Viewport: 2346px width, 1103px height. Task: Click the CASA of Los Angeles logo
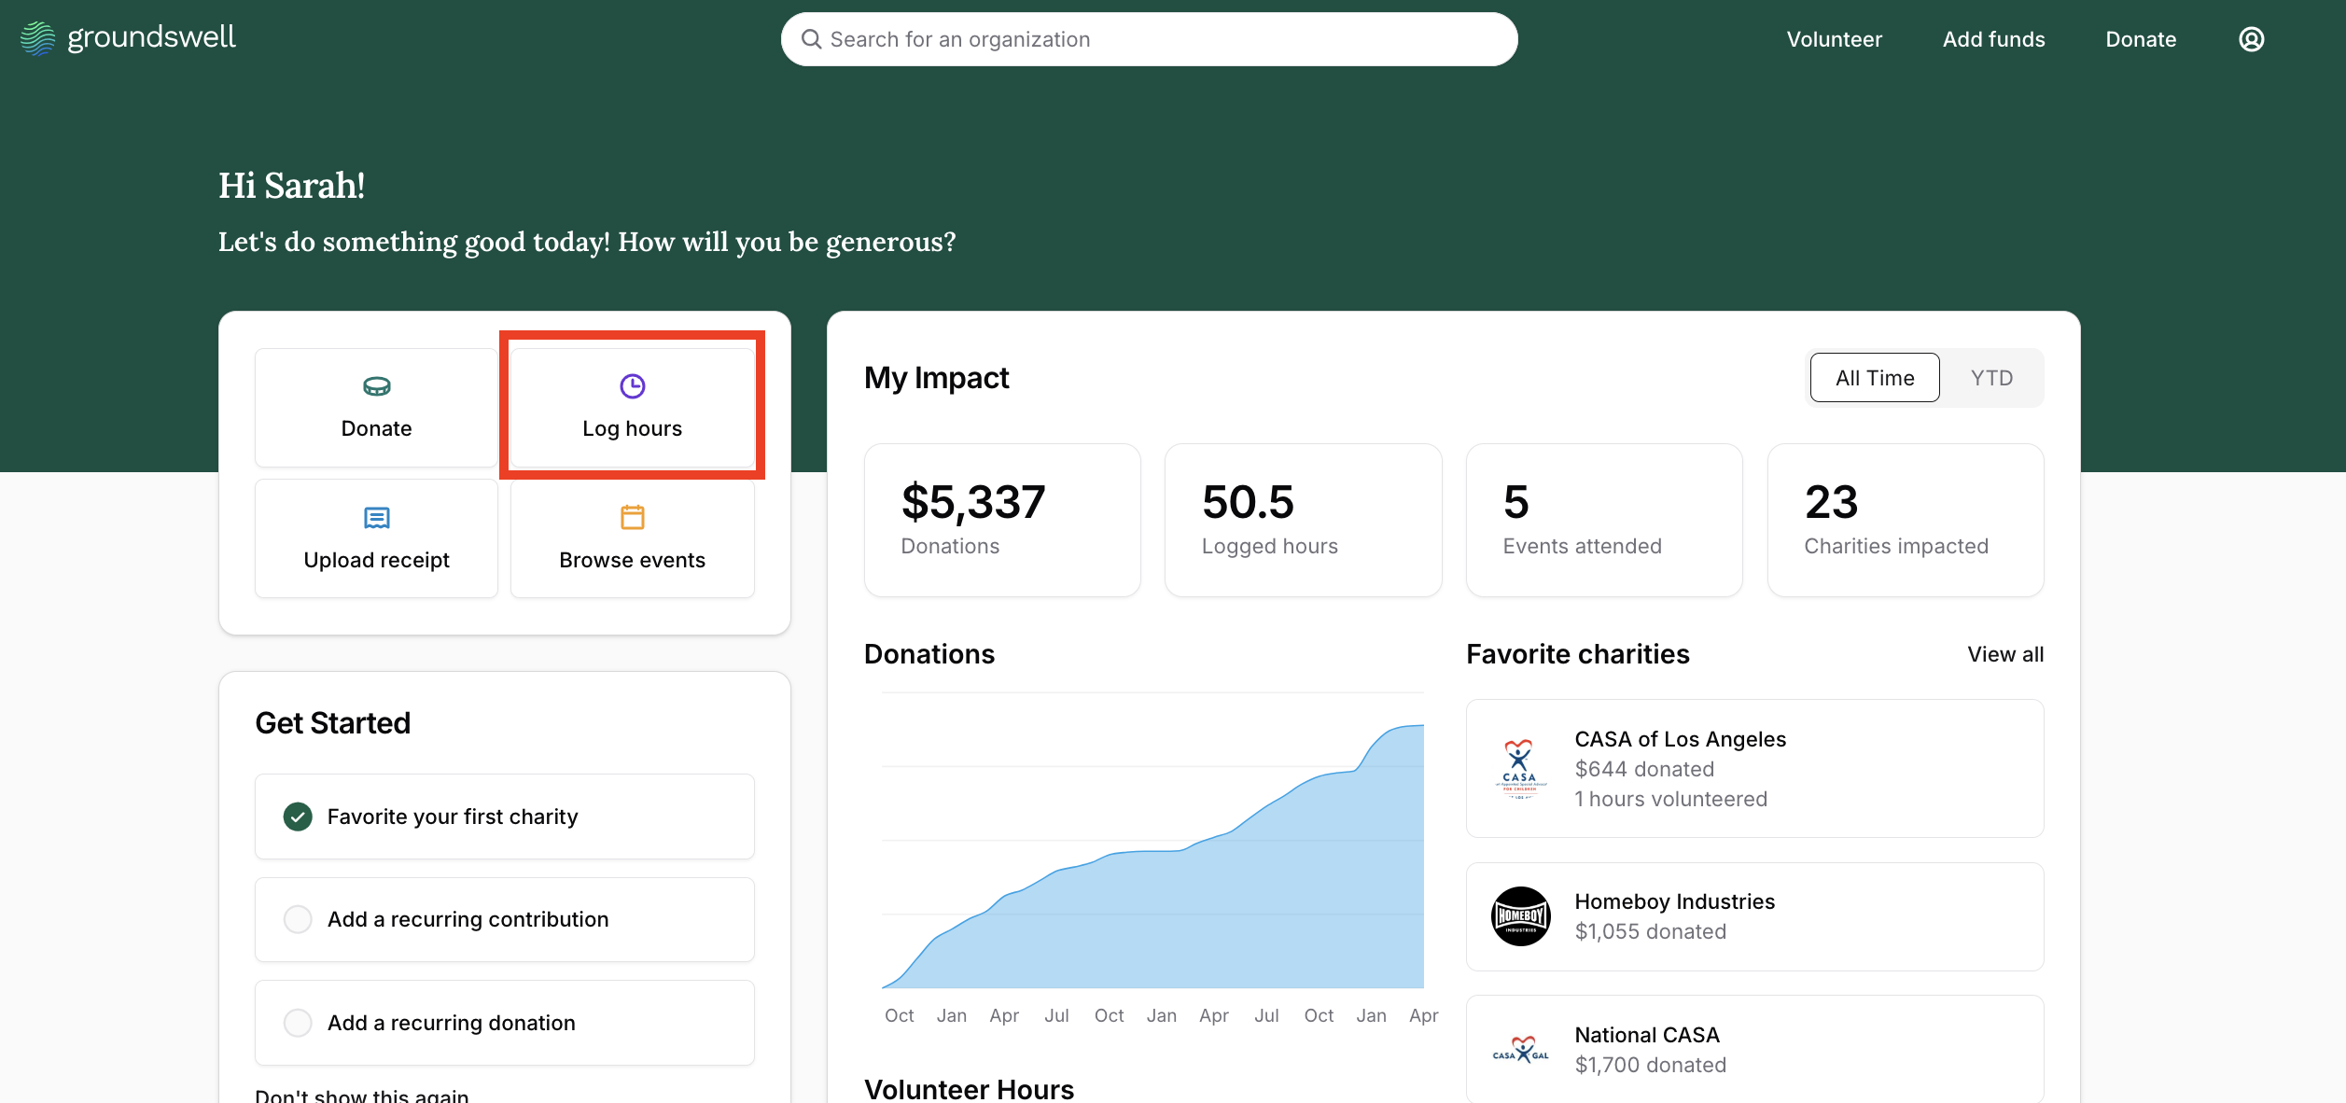pos(1520,769)
